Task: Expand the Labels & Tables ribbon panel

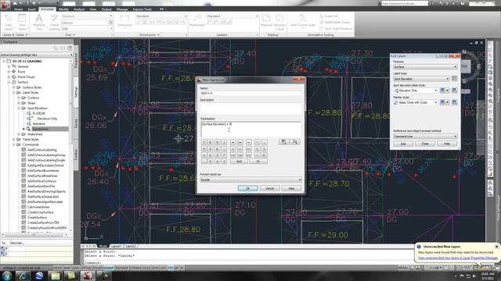Action: pyautogui.click(x=15, y=34)
